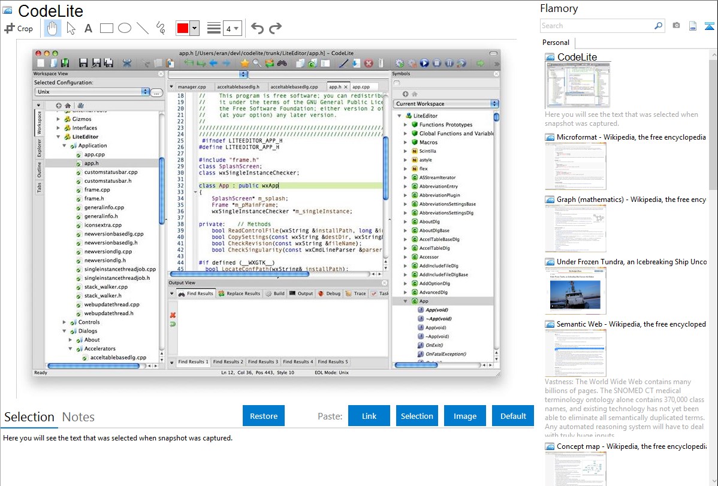This screenshot has height=486, width=718.
Task: Expand the Macros node in Symbols tree
Action: (405, 143)
